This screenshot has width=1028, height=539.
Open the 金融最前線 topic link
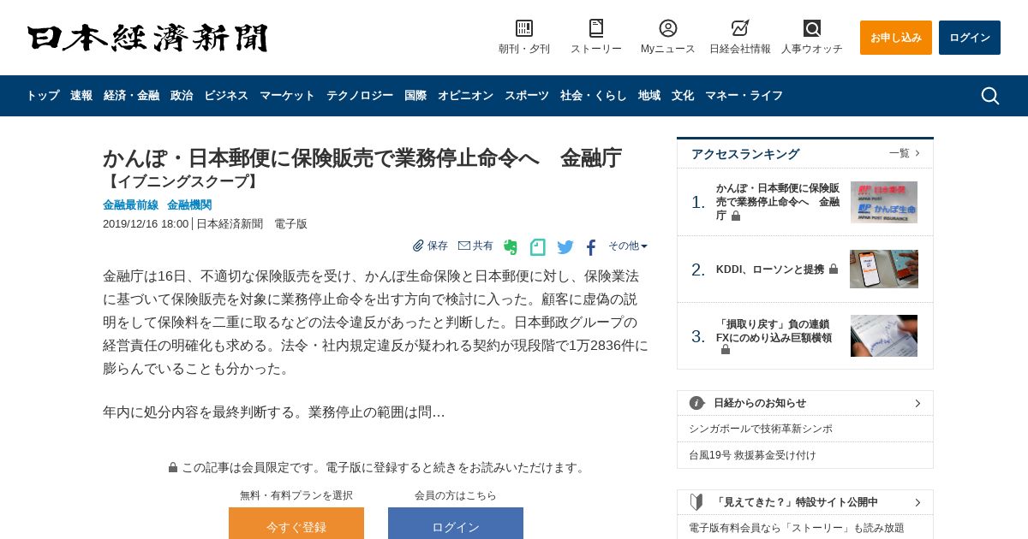(130, 205)
